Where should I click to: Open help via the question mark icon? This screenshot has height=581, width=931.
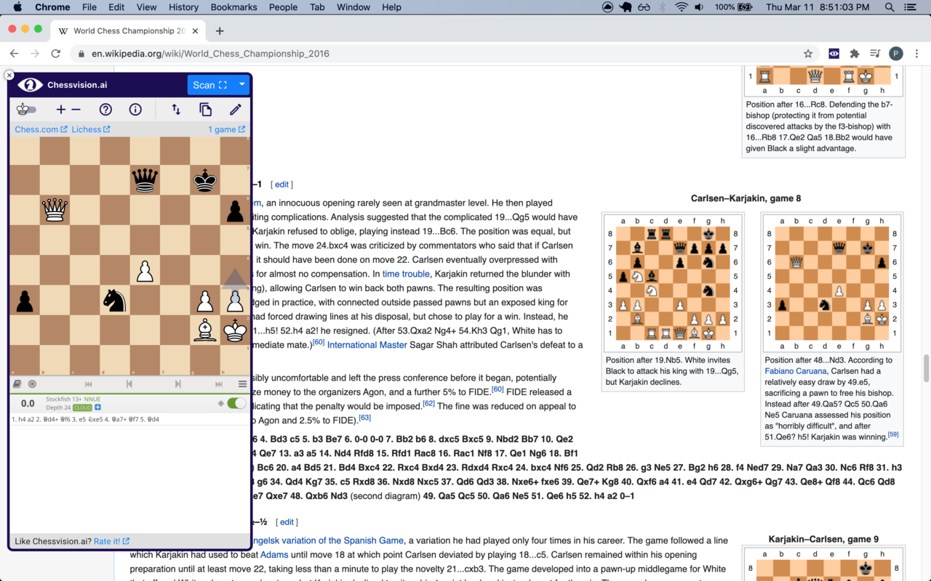pyautogui.click(x=105, y=109)
